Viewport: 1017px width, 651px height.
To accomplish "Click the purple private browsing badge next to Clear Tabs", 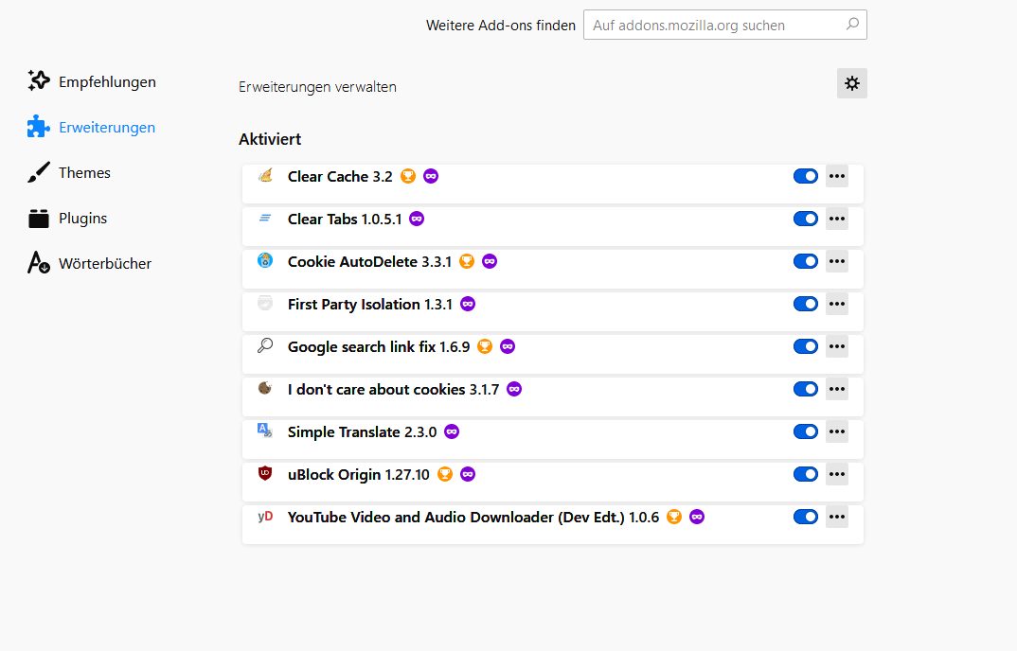I will click(x=417, y=219).
